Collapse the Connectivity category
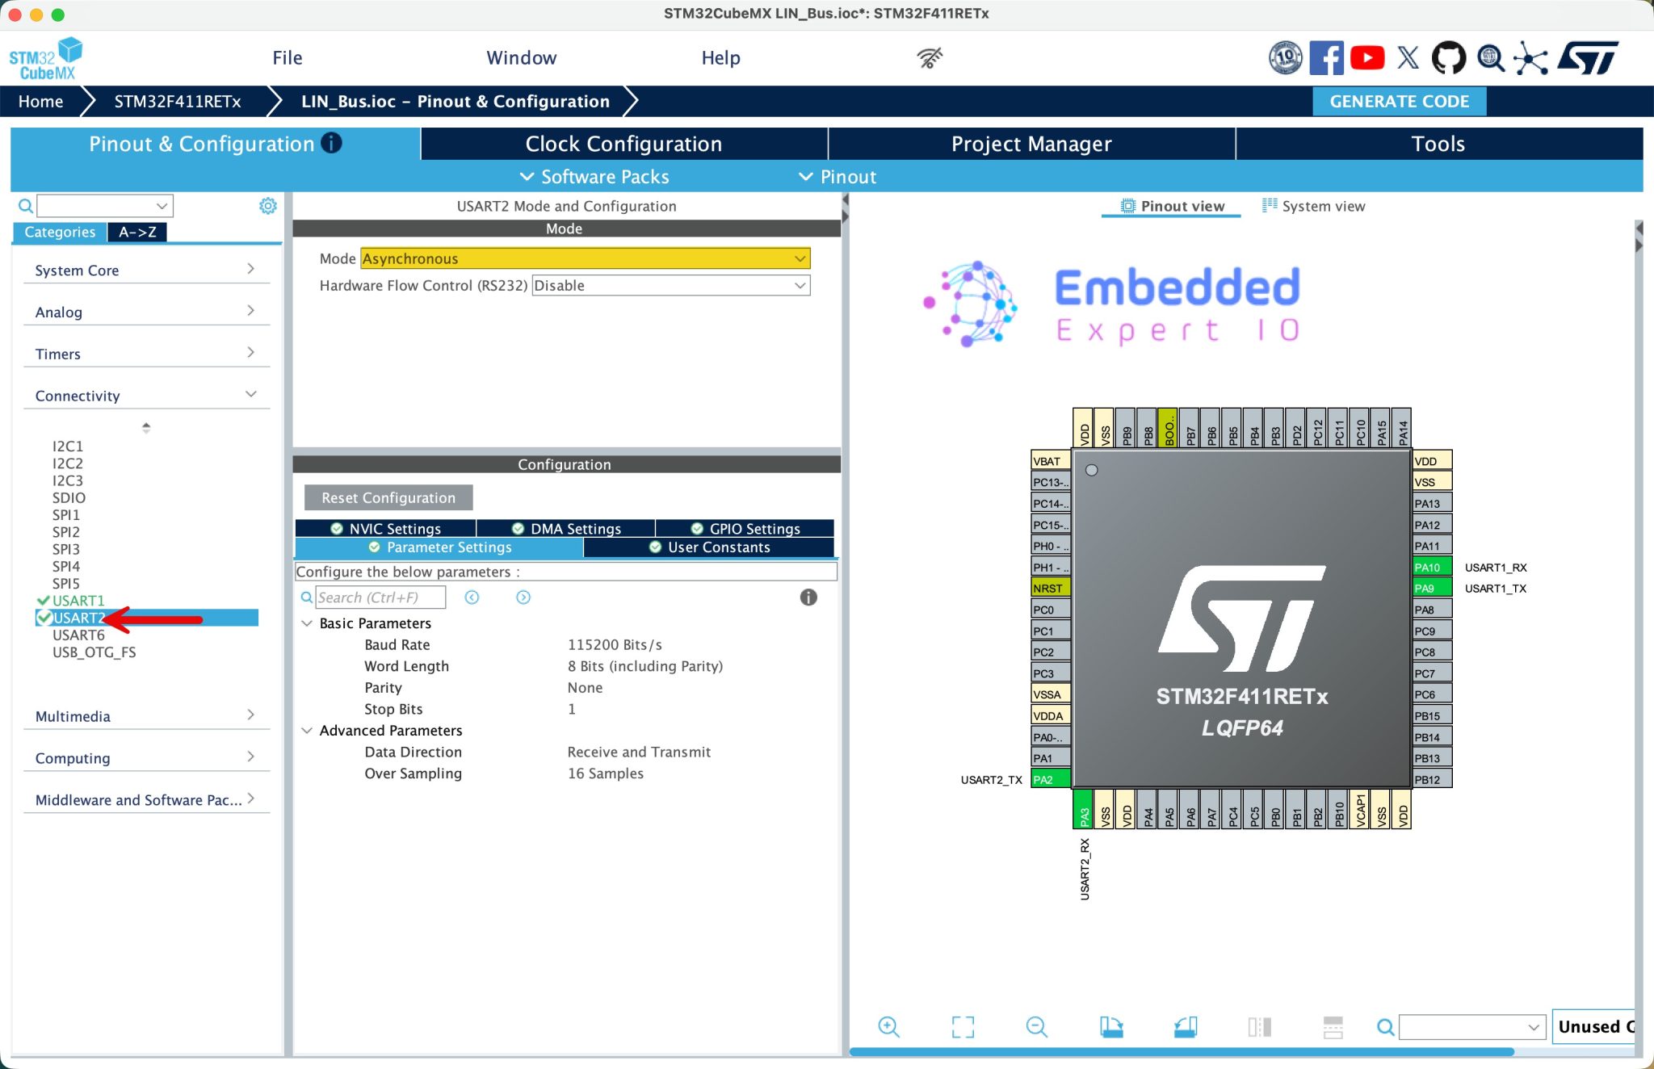The image size is (1654, 1069). 250,394
